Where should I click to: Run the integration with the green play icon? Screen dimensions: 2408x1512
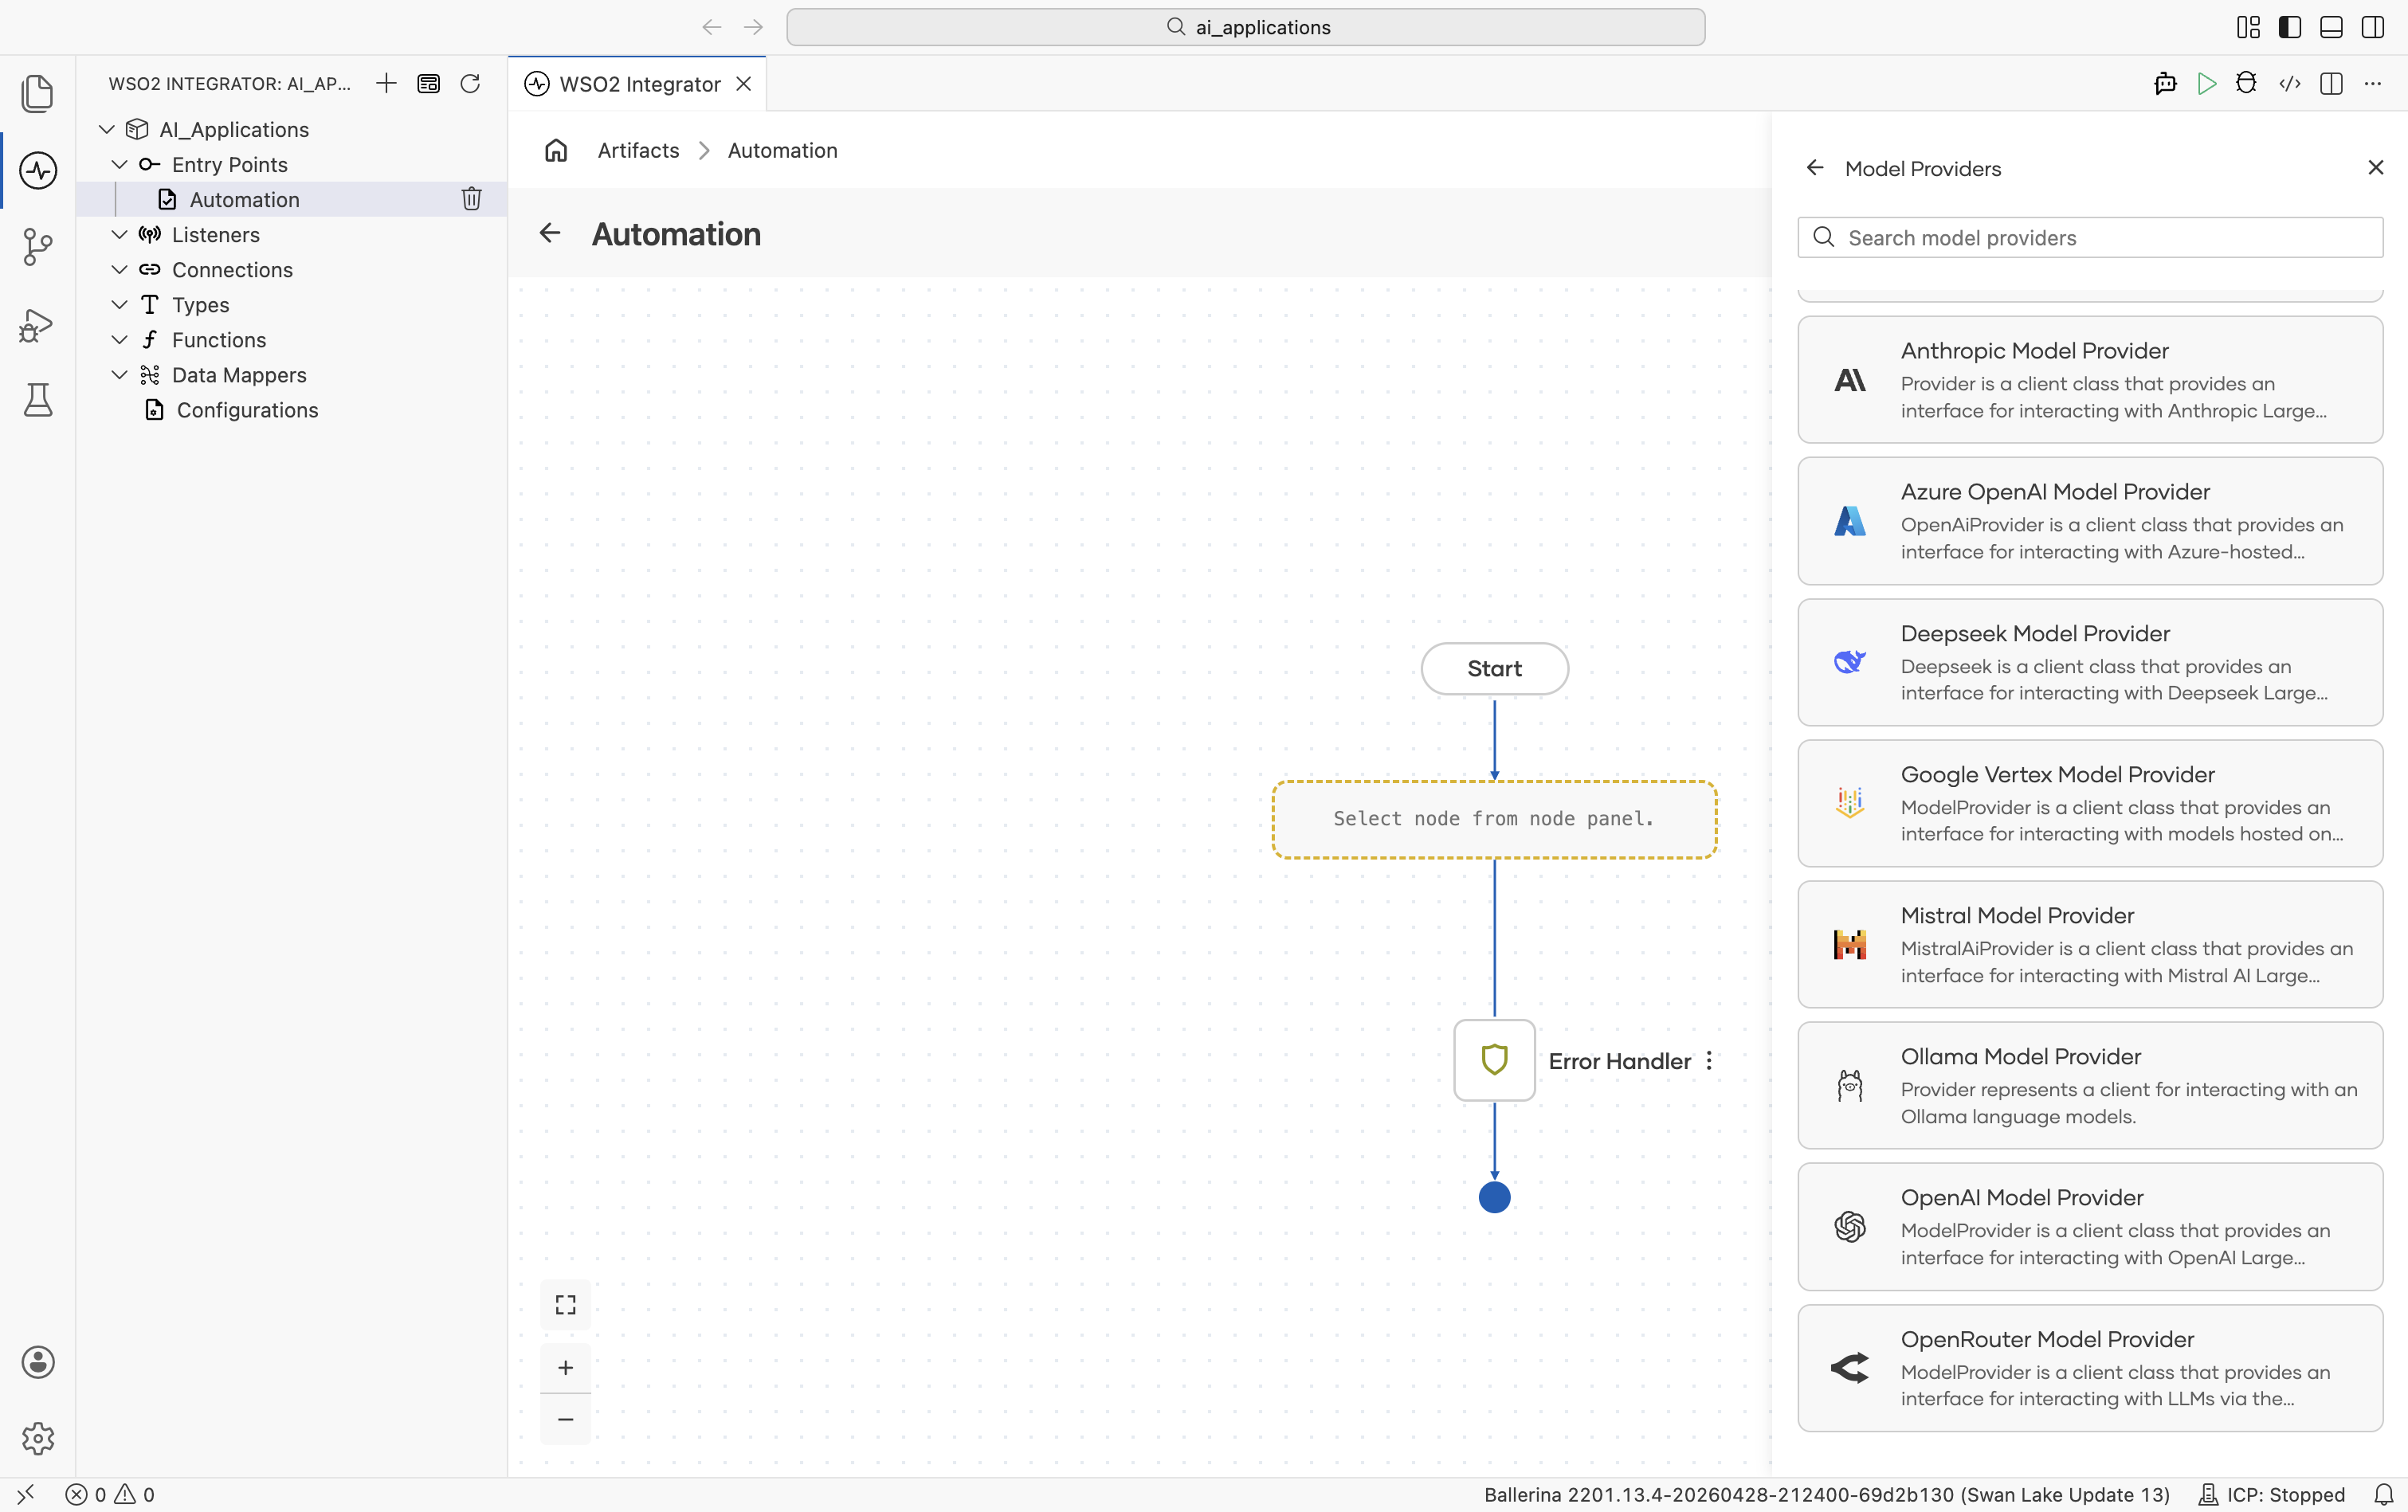pyautogui.click(x=2206, y=83)
